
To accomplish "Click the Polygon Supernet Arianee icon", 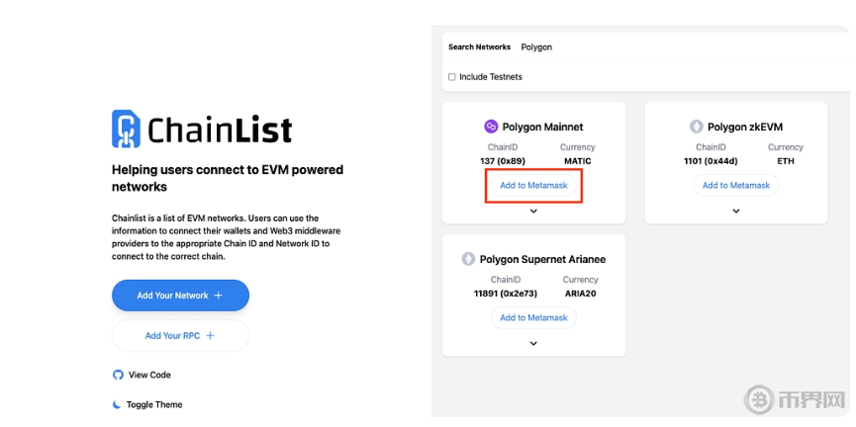I will tap(468, 259).
